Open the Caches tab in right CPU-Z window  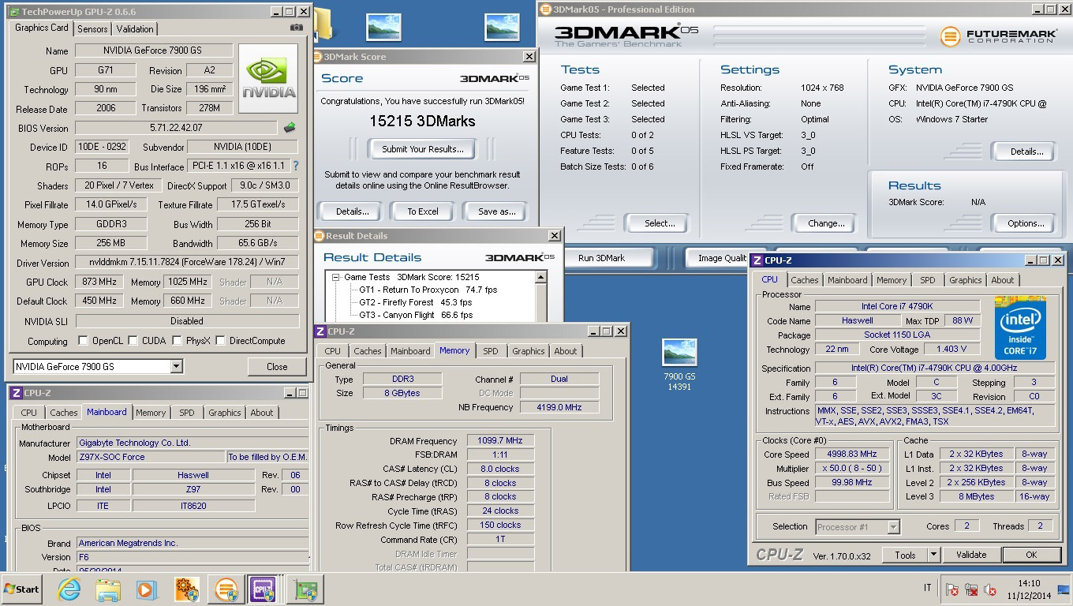[804, 280]
